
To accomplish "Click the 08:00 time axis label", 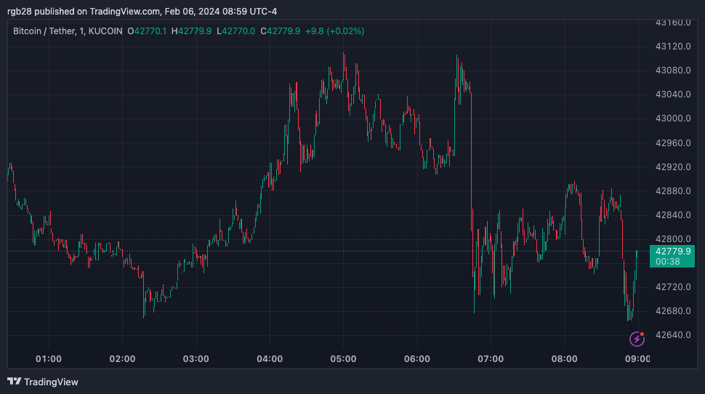I will click(564, 359).
